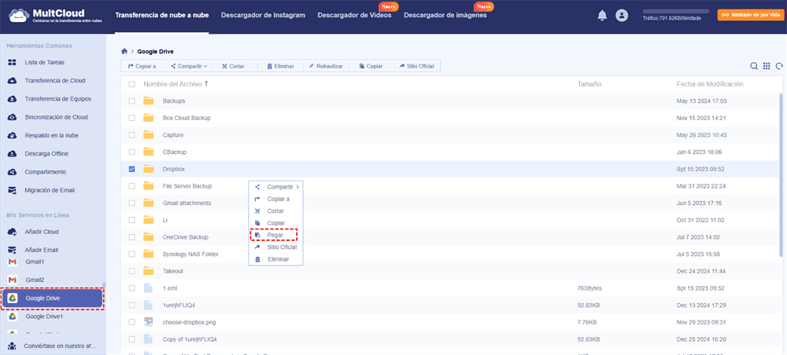Open the user account avatar icon

pos(622,16)
